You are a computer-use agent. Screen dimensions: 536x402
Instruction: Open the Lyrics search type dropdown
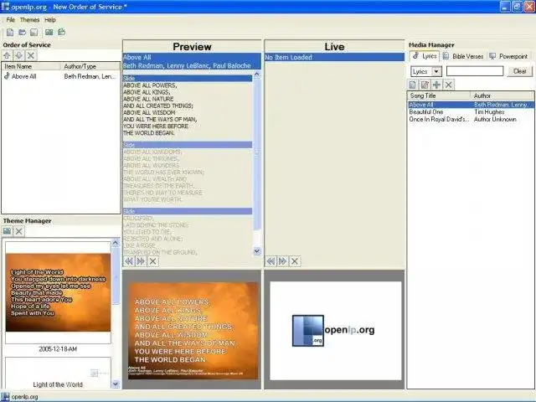pyautogui.click(x=436, y=71)
